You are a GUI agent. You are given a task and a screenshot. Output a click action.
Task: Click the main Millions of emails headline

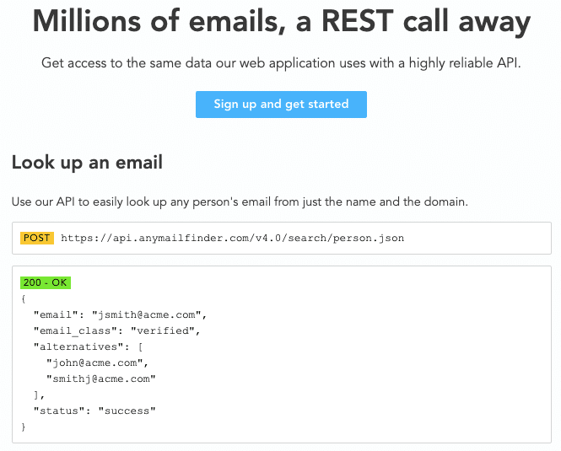click(281, 21)
